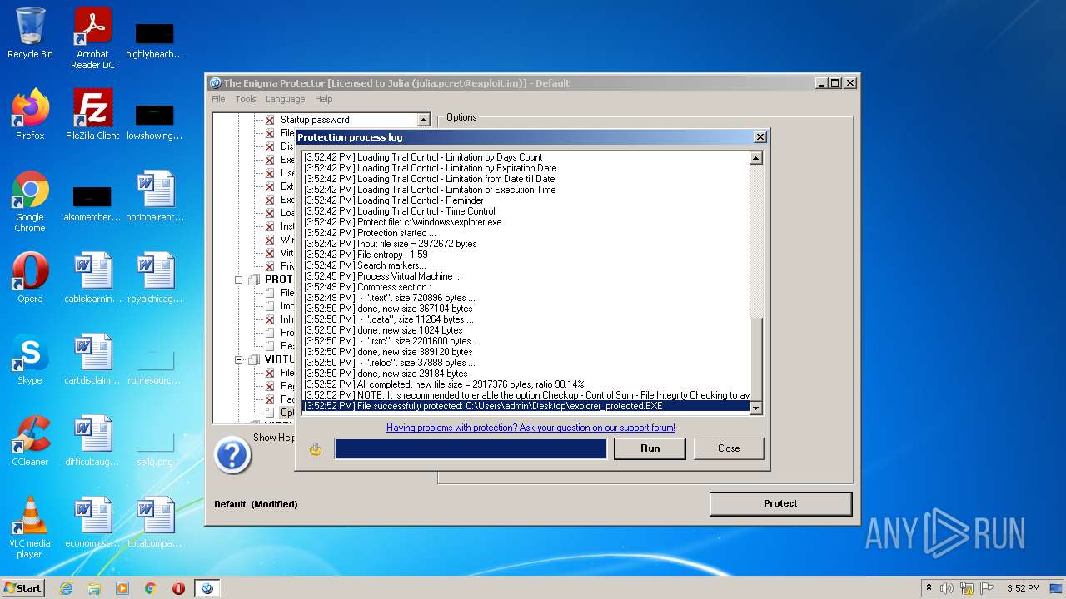The image size is (1066, 599).
Task: Open the Tools menu
Action: (x=246, y=99)
